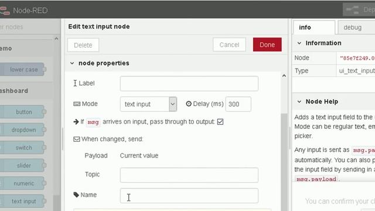Click the ui_text_input type value
This screenshot has width=375, height=211.
click(x=357, y=71)
